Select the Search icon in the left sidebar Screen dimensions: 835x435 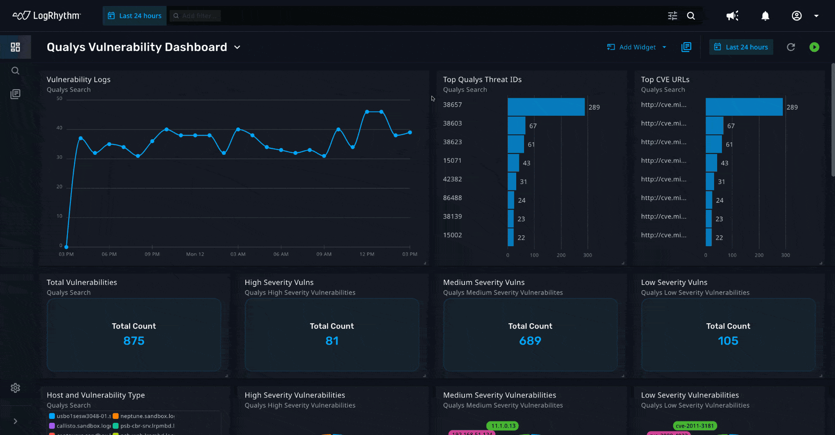pos(16,70)
